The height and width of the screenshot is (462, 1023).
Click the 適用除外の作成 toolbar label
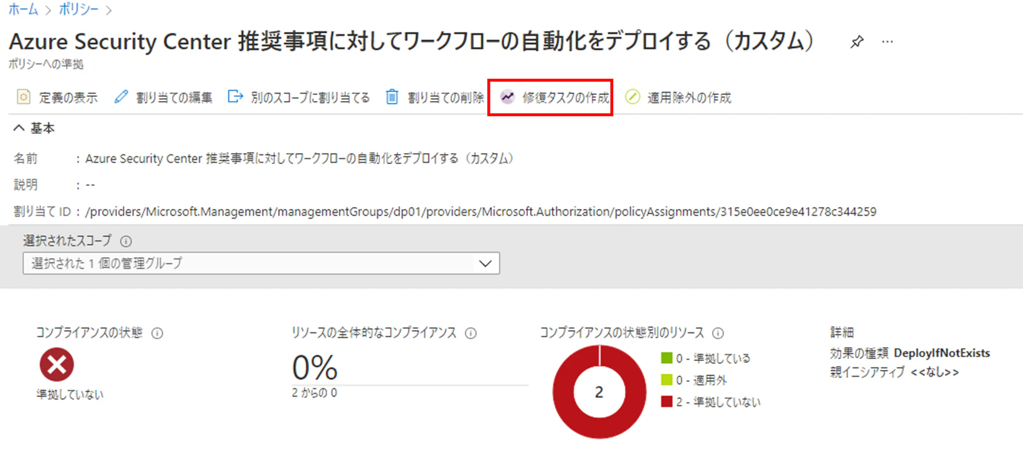pyautogui.click(x=689, y=97)
